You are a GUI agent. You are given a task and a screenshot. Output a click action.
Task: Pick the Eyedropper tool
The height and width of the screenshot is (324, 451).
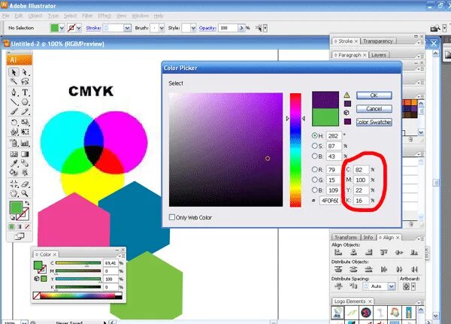(14, 163)
